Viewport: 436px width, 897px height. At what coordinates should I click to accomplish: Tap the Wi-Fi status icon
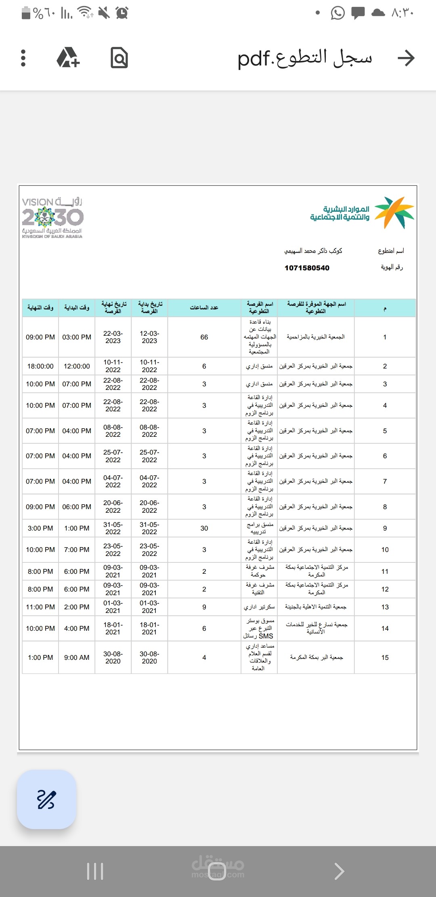85,13
